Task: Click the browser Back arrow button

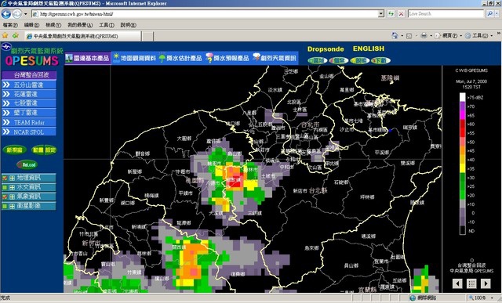Action: [5, 14]
